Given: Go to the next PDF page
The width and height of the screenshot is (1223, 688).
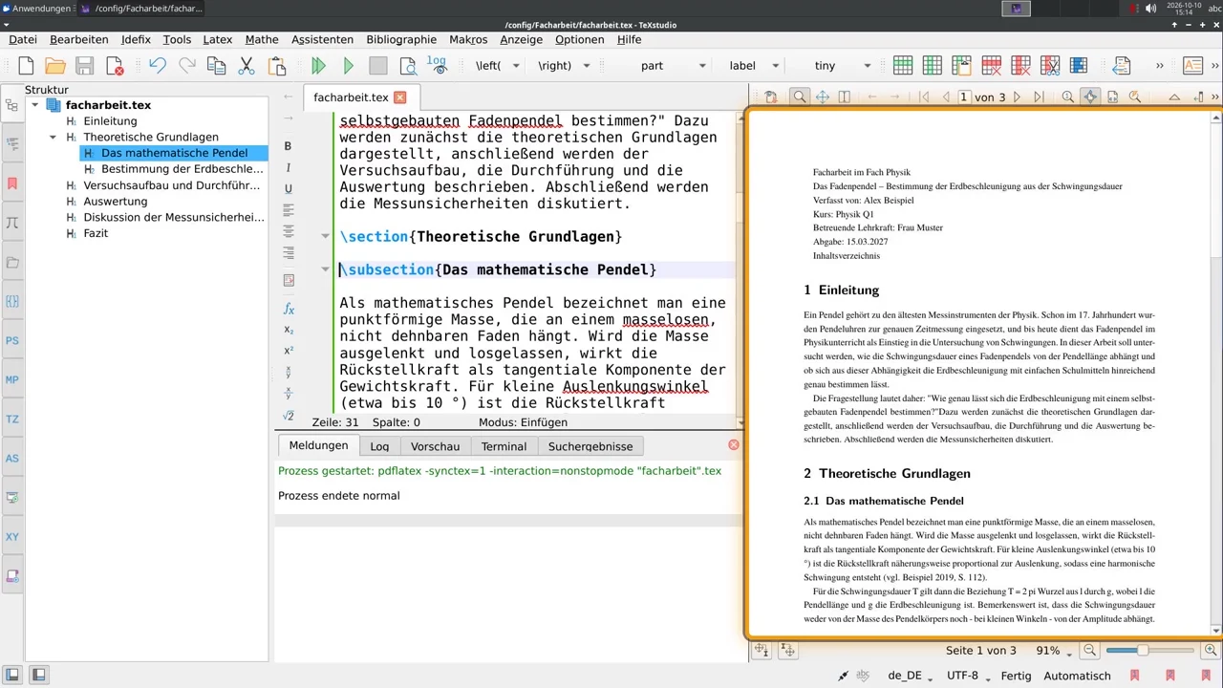Looking at the screenshot, I should [x=1017, y=97].
